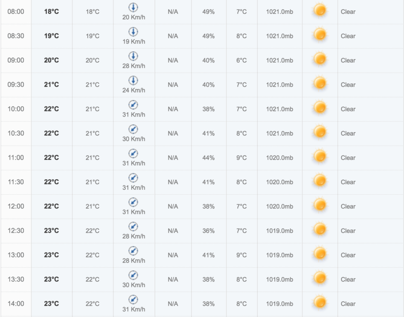The image size is (404, 317).
Task: Click the southwest wind icon at 12:30
Action: click(x=133, y=226)
